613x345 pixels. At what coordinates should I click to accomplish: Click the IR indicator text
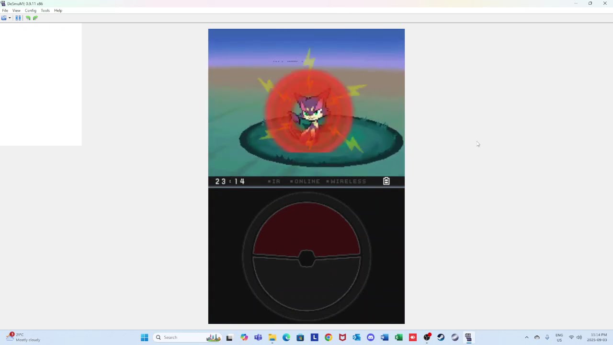276,181
